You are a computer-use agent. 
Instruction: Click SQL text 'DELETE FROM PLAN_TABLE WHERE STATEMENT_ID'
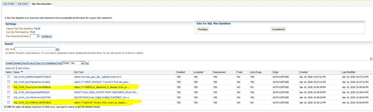tap(102, 98)
